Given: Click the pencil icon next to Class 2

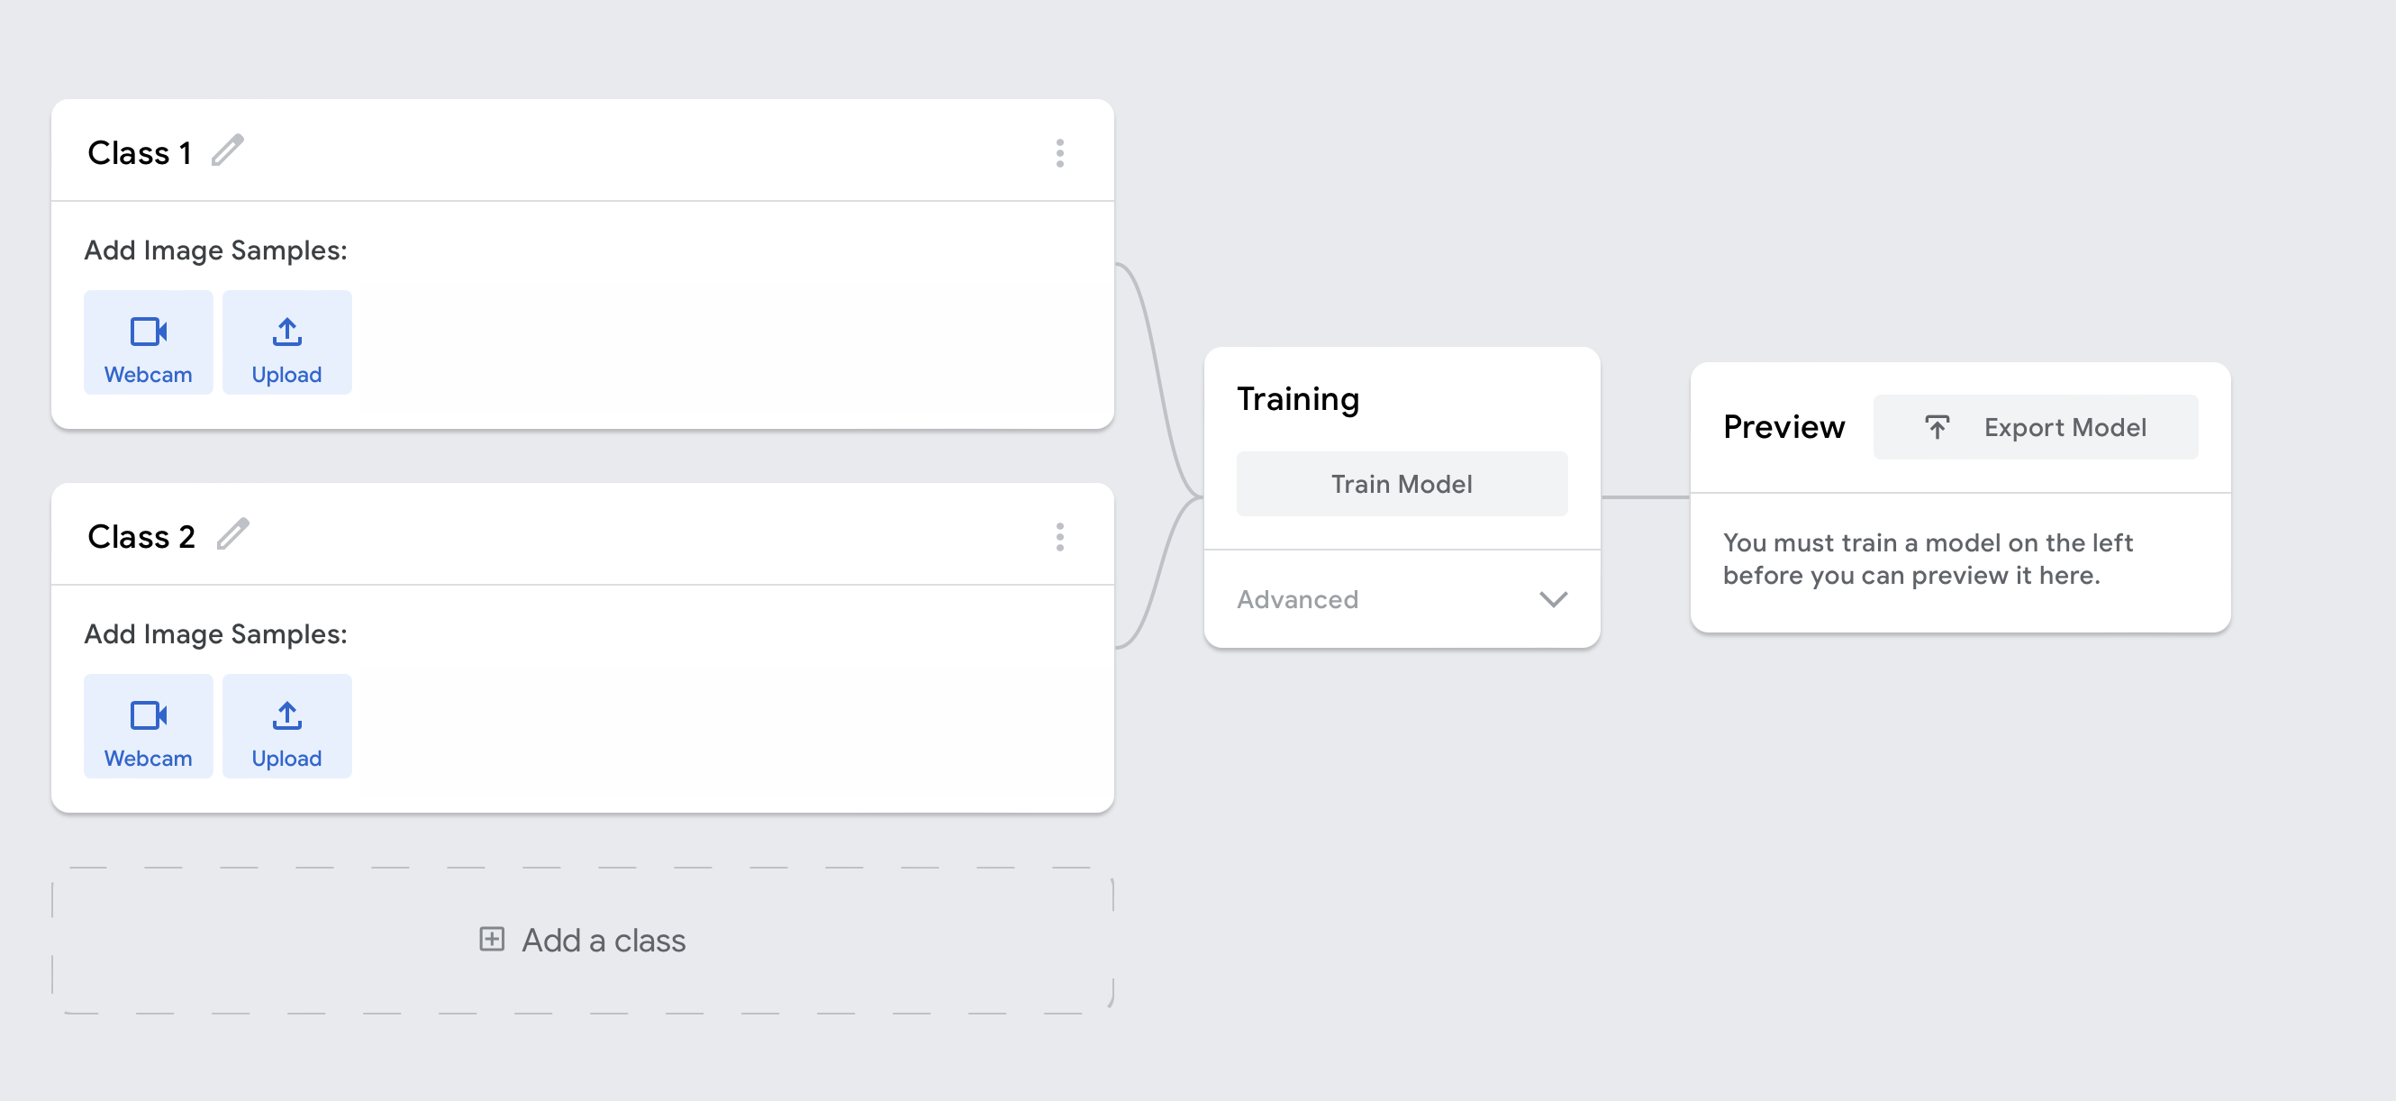Looking at the screenshot, I should pos(232,534).
